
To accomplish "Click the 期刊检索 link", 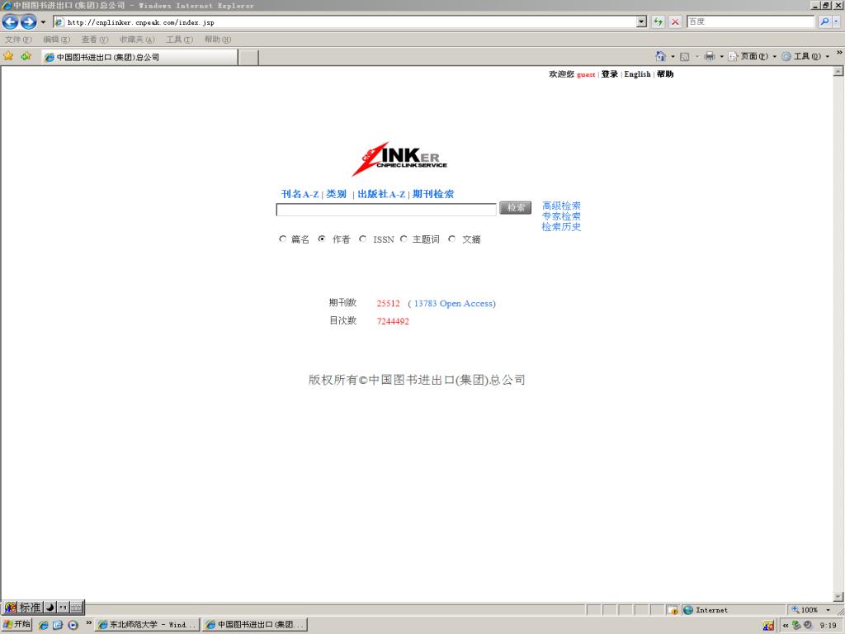I will coord(433,194).
